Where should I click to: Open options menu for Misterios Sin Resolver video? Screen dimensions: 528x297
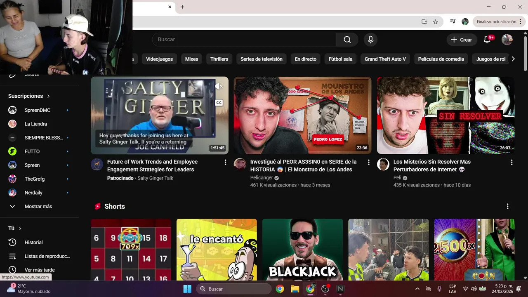[x=511, y=163]
